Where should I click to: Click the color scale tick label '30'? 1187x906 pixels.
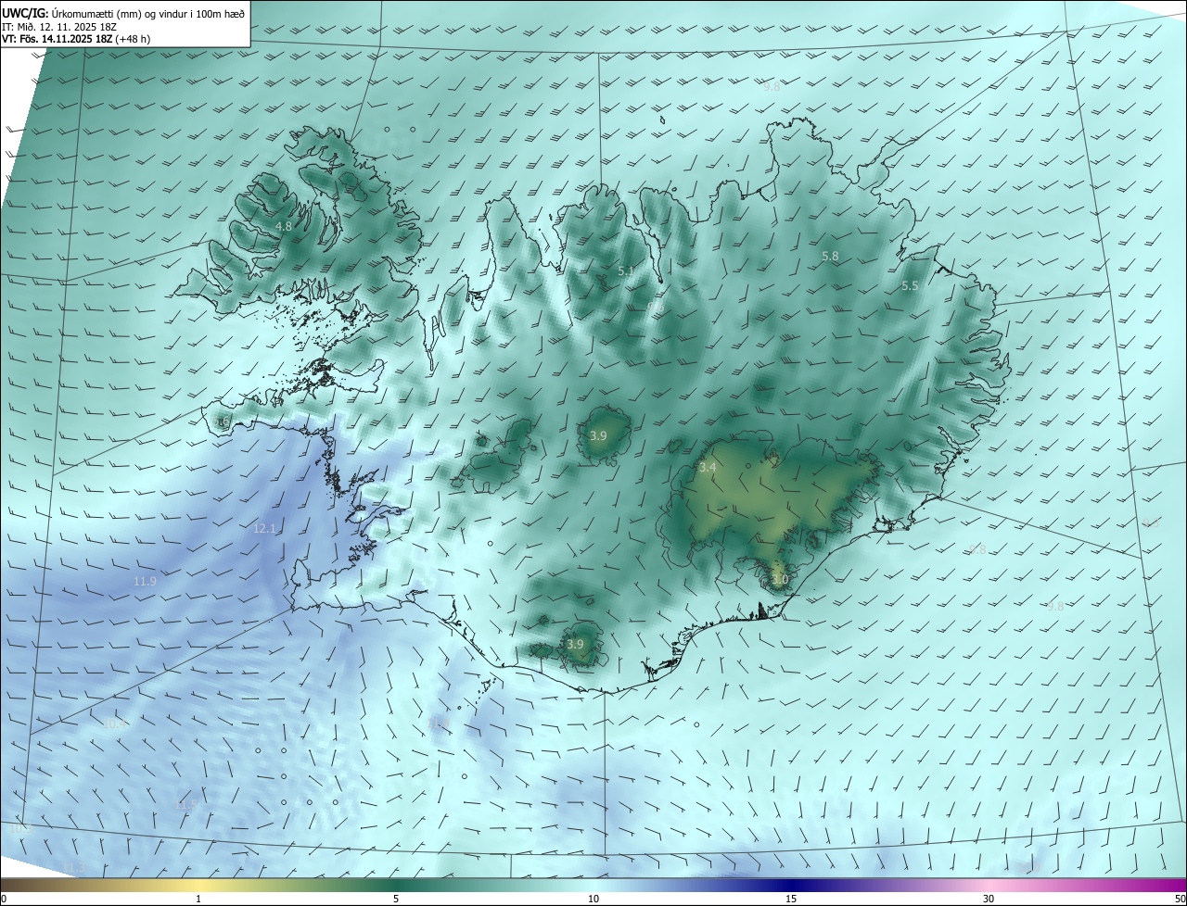point(989,899)
